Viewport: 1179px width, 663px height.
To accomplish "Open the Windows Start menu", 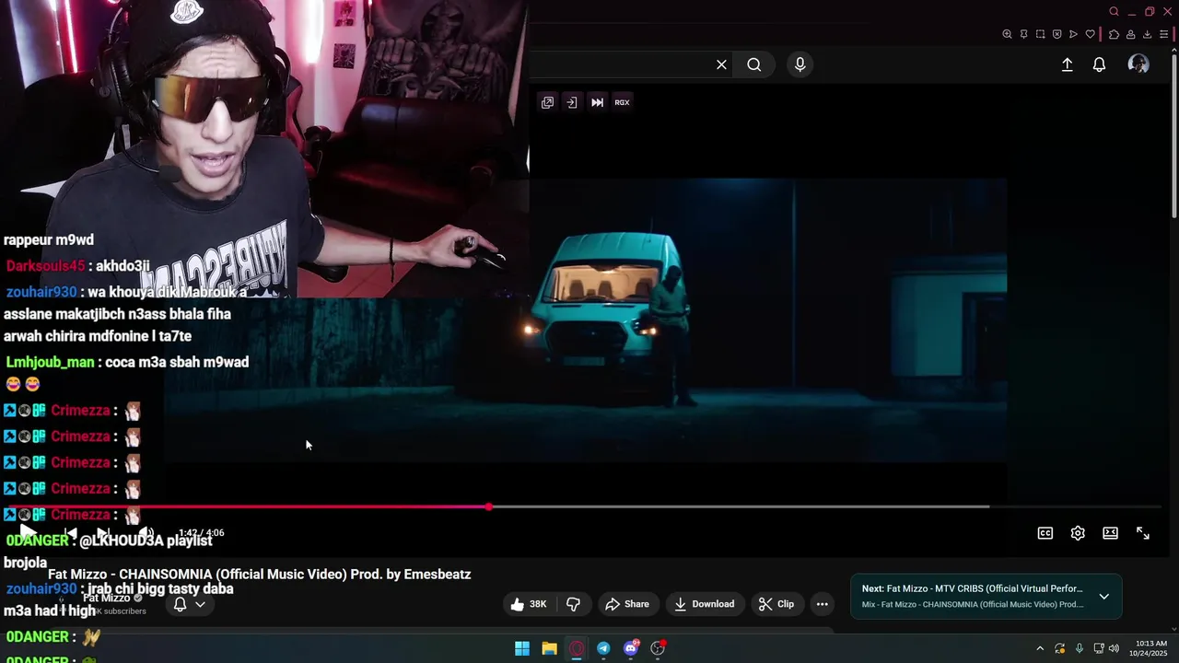I will coord(522,648).
